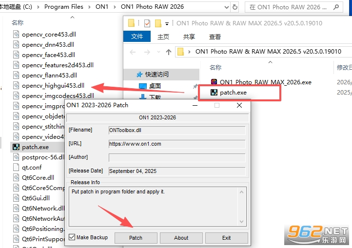This screenshot has height=248, width=352.
Task: Select opencv_highgui453.dll file
Action: pos(53,86)
